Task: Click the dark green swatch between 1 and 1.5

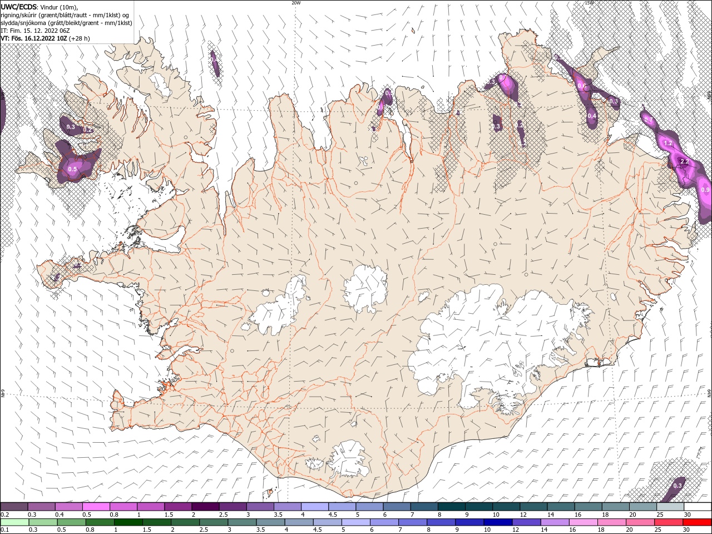Action: [x=129, y=522]
